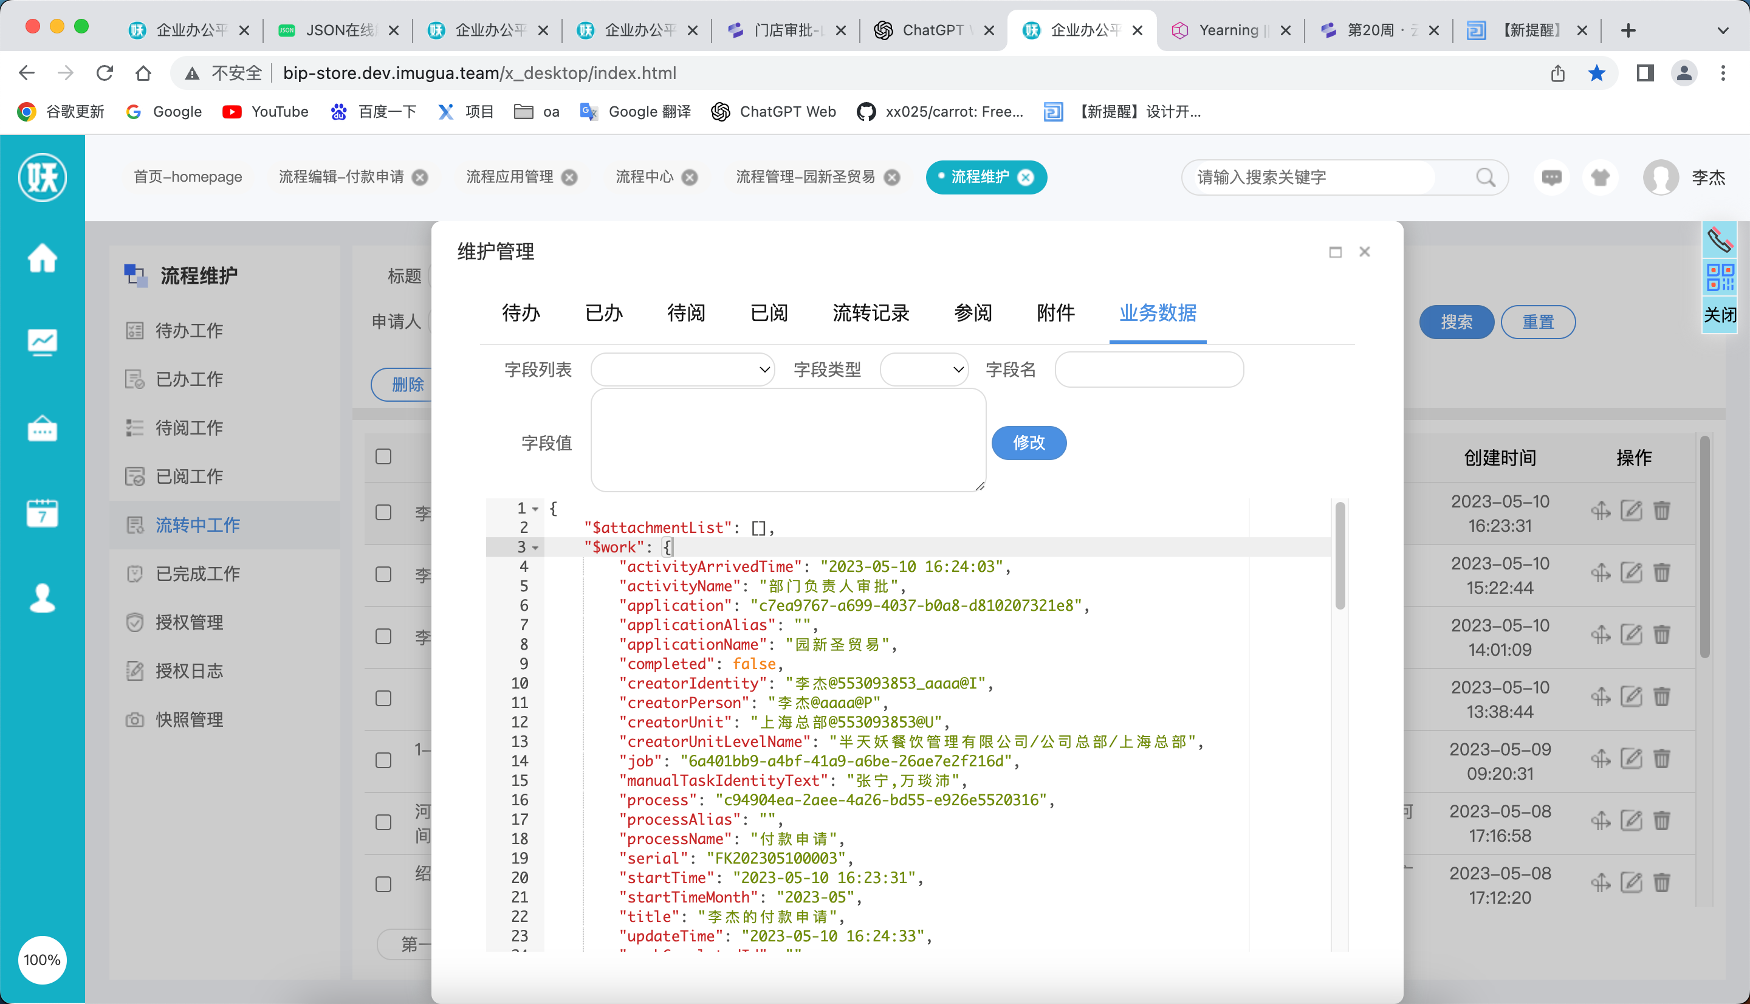Switch to the 流转记录 tab
Screen dimensions: 1750x1004
[x=871, y=313]
